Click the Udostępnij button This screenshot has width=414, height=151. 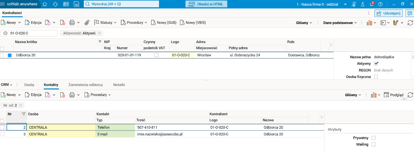coord(389,13)
